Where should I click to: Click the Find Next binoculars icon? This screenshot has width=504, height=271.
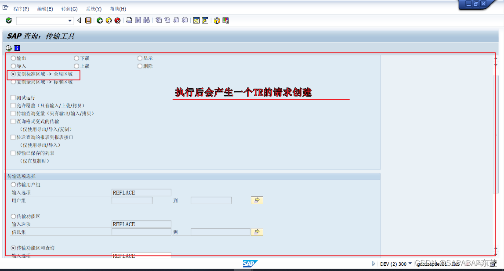147,20
